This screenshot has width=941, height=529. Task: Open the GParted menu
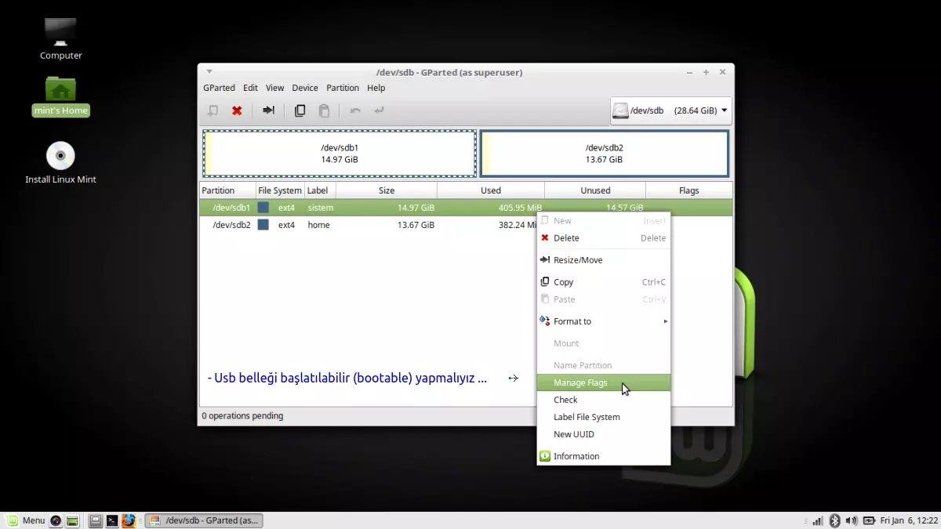click(219, 88)
